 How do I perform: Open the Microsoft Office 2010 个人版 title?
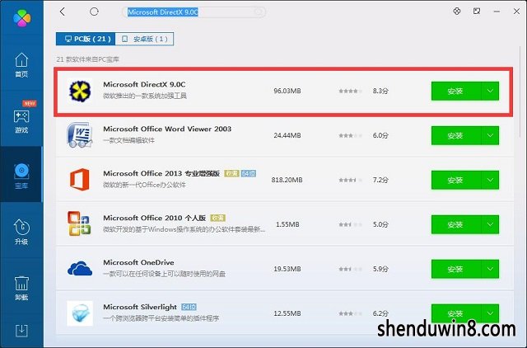pos(154,218)
